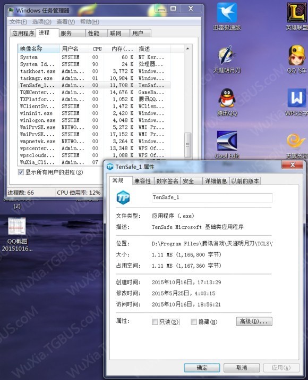Select the wpsclouds... process row
This screenshot has height=380, width=308.
[x=95, y=155]
